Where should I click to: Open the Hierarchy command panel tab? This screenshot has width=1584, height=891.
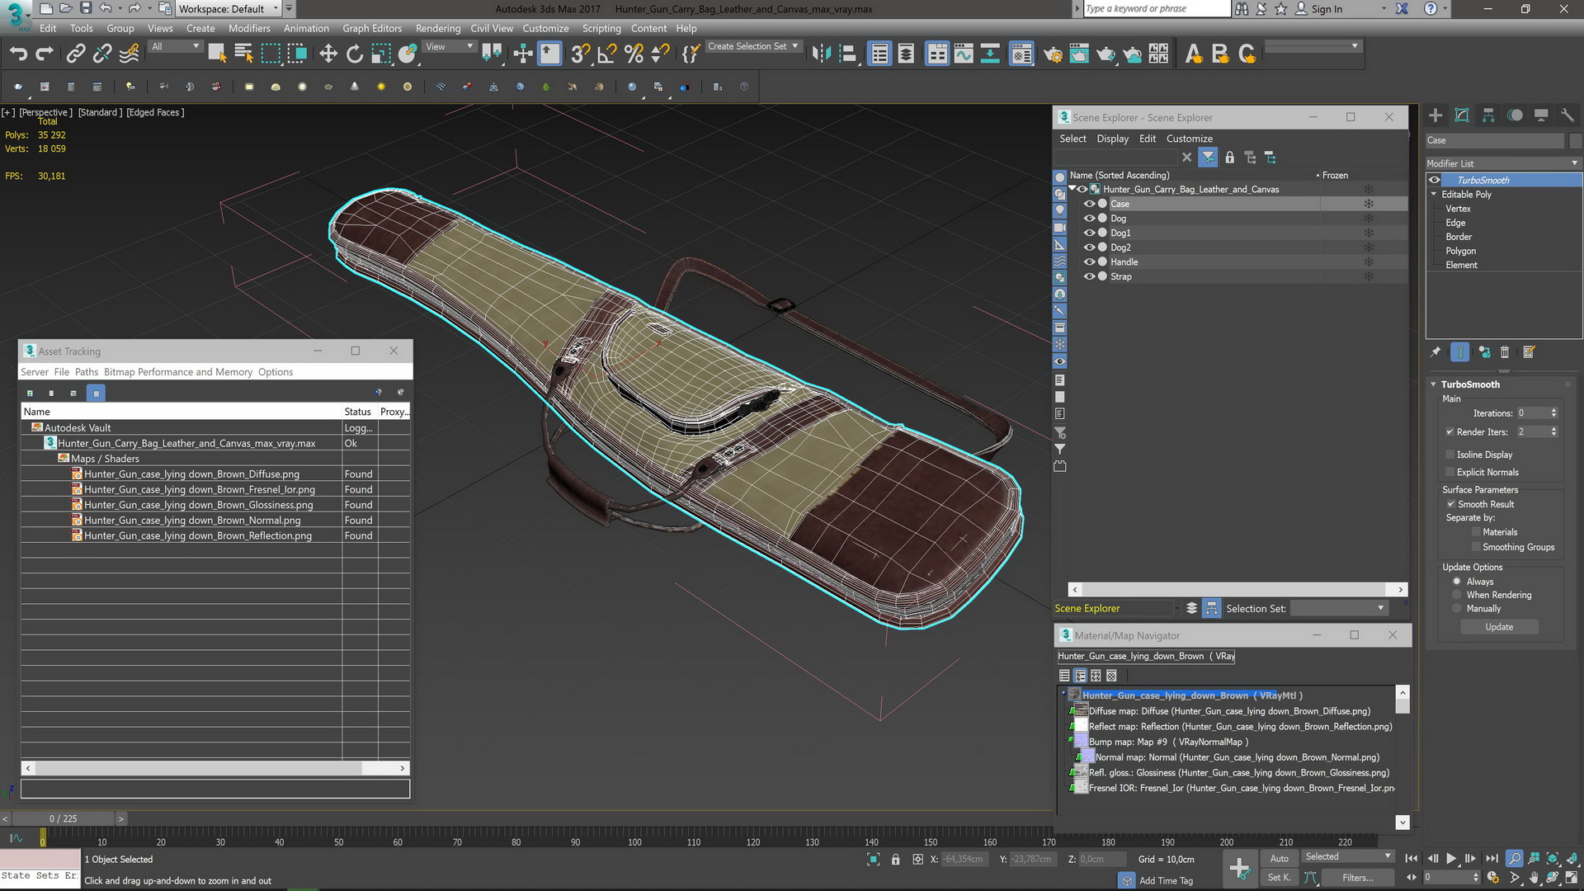coord(1488,115)
